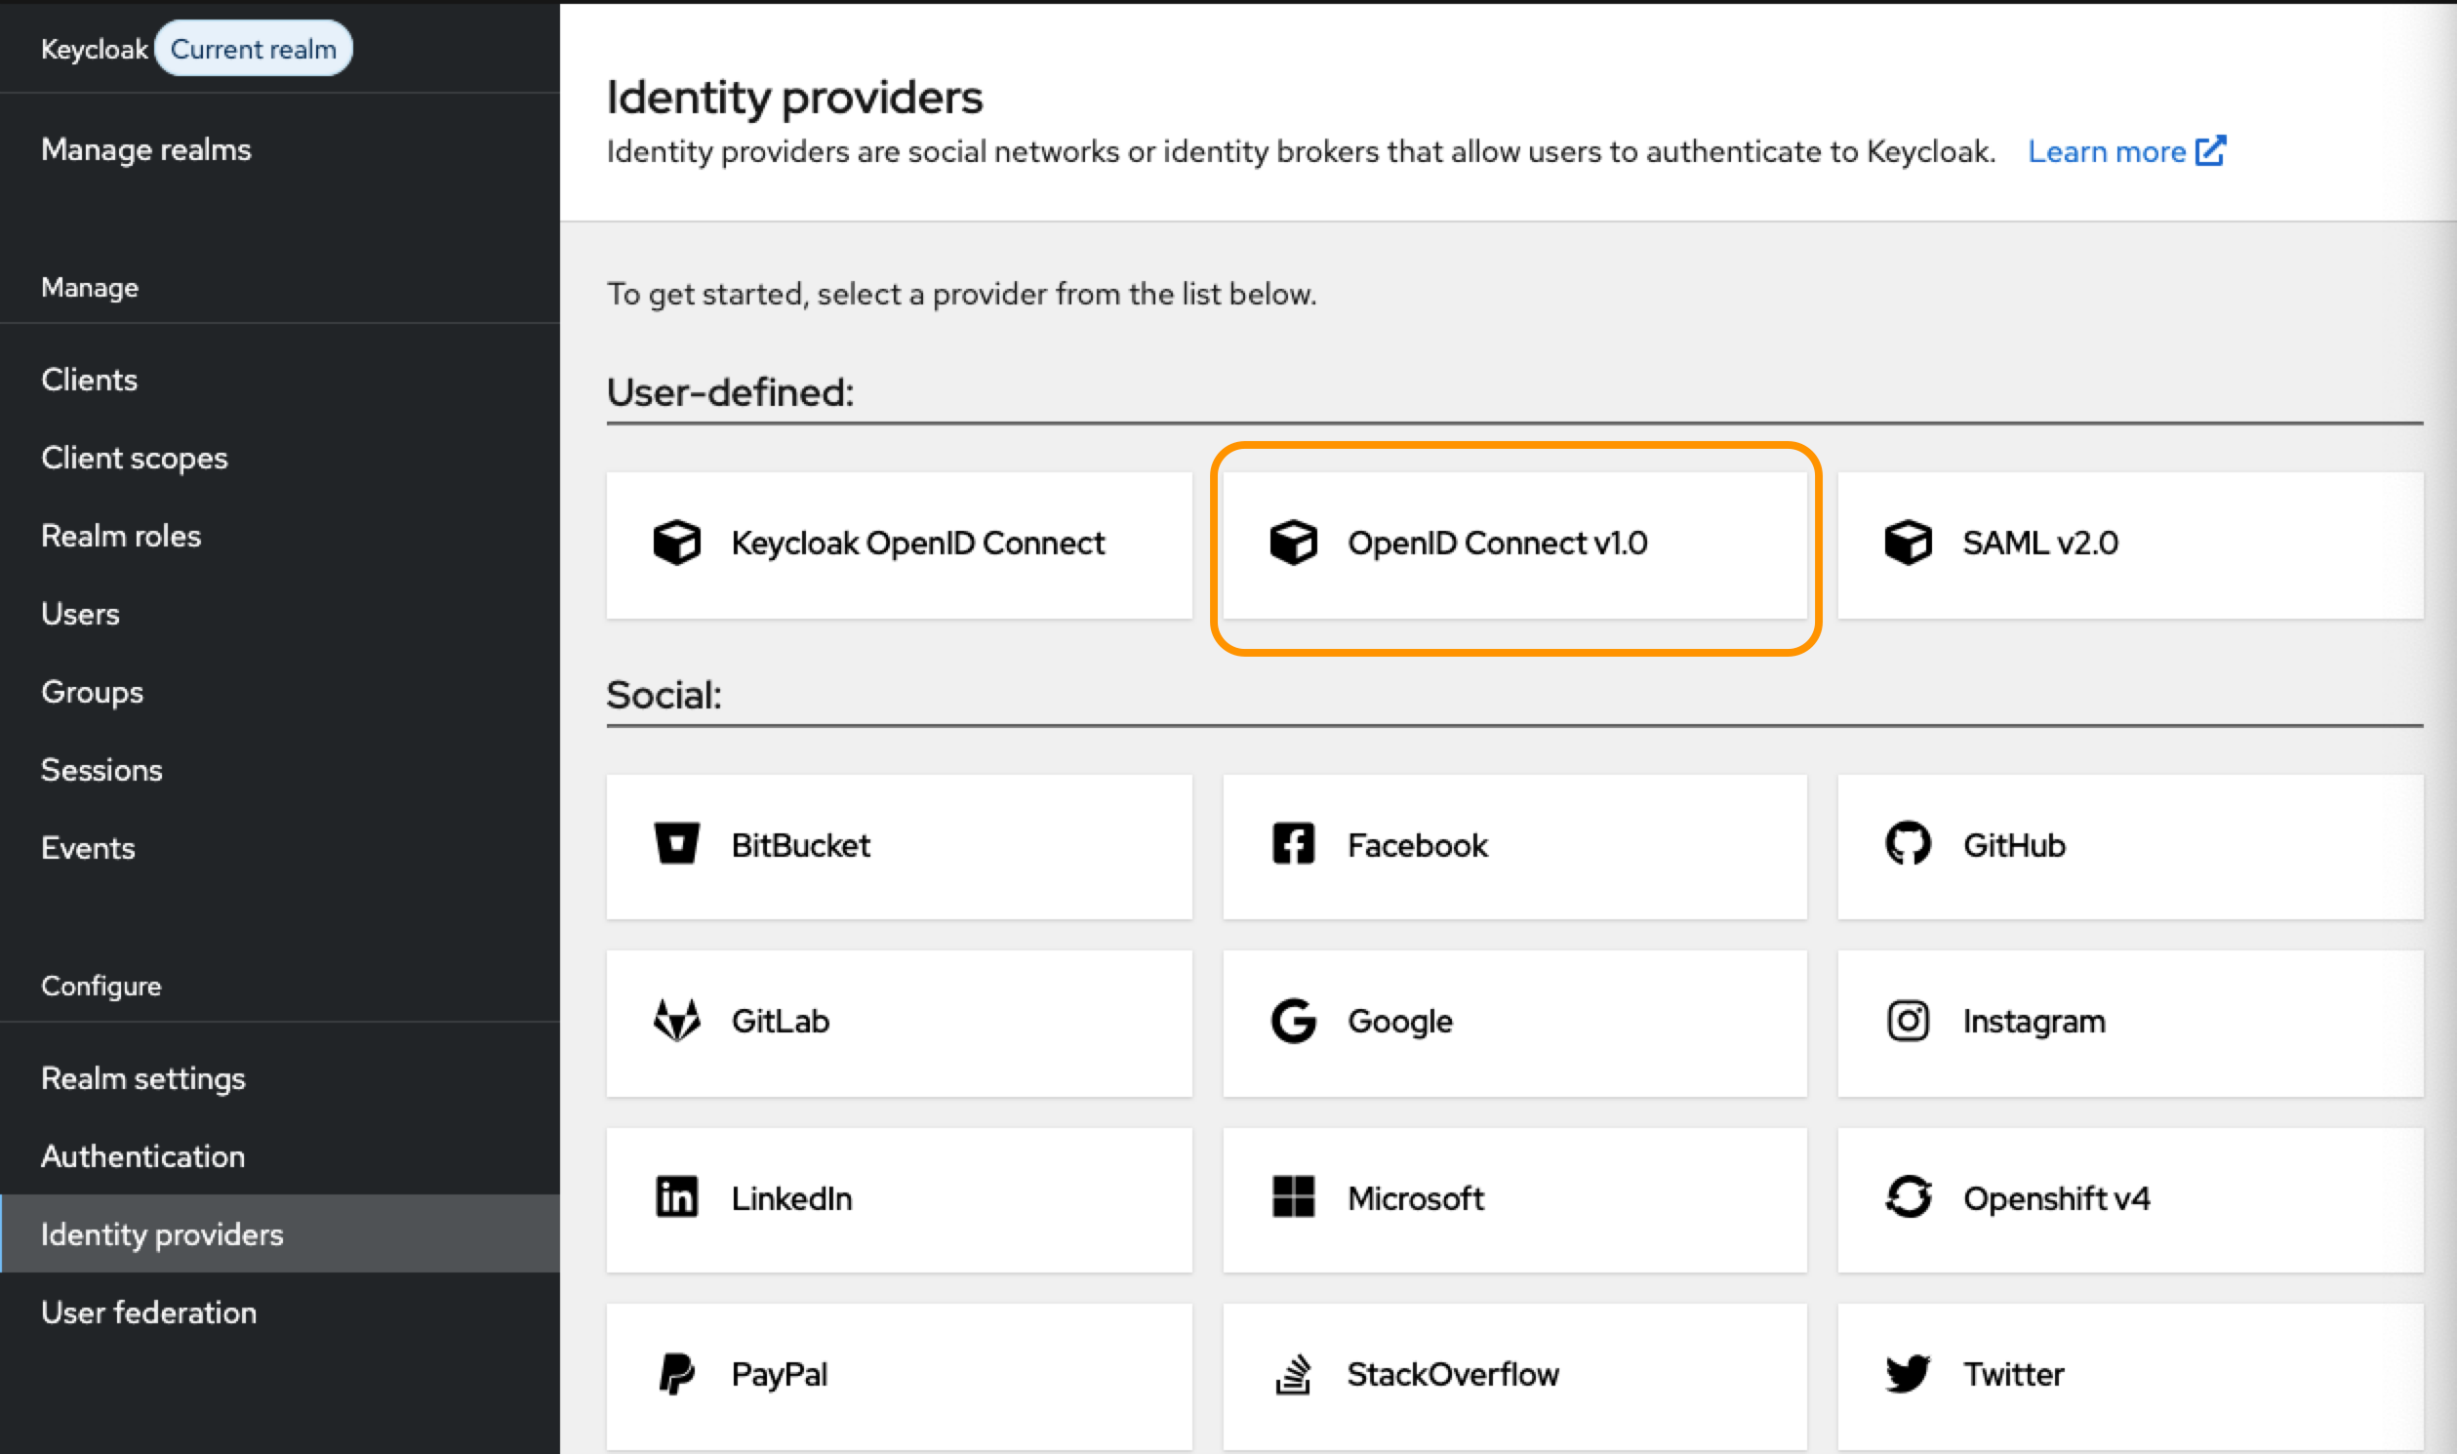Image resolution: width=2457 pixels, height=1454 pixels.
Task: Navigate to User federation page
Action: pos(149,1312)
